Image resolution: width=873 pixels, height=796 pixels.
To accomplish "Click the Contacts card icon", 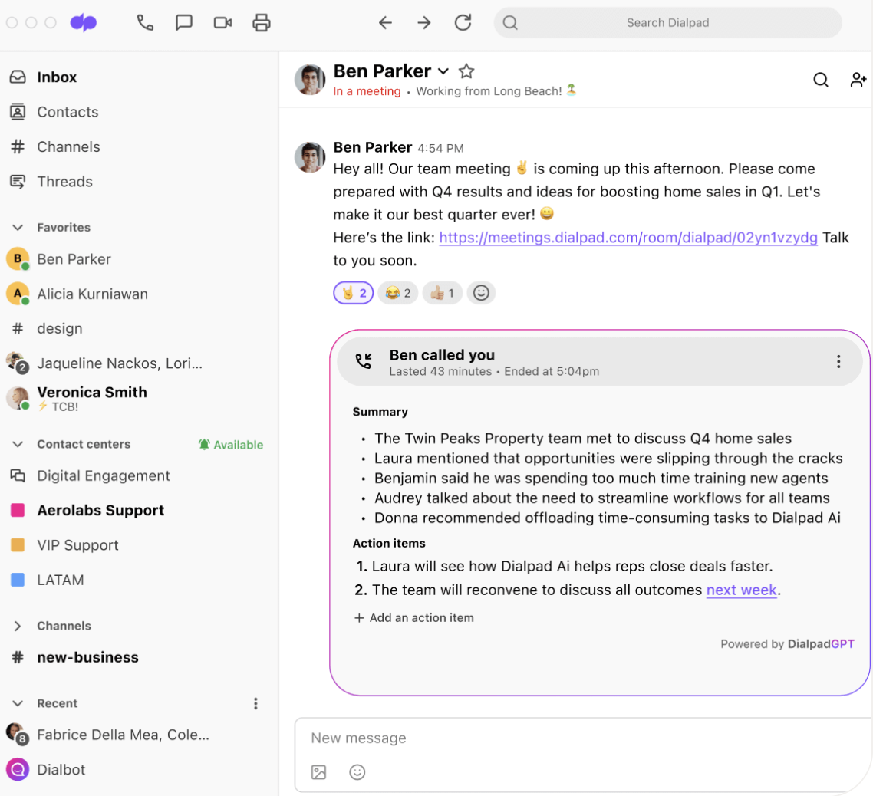I will [x=18, y=112].
